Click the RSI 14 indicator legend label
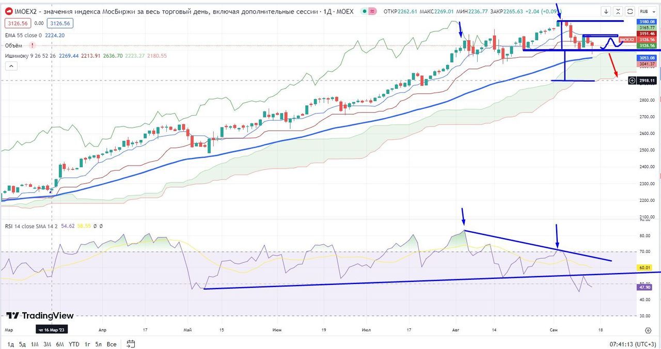The width and height of the screenshot is (661, 349). click(15, 226)
